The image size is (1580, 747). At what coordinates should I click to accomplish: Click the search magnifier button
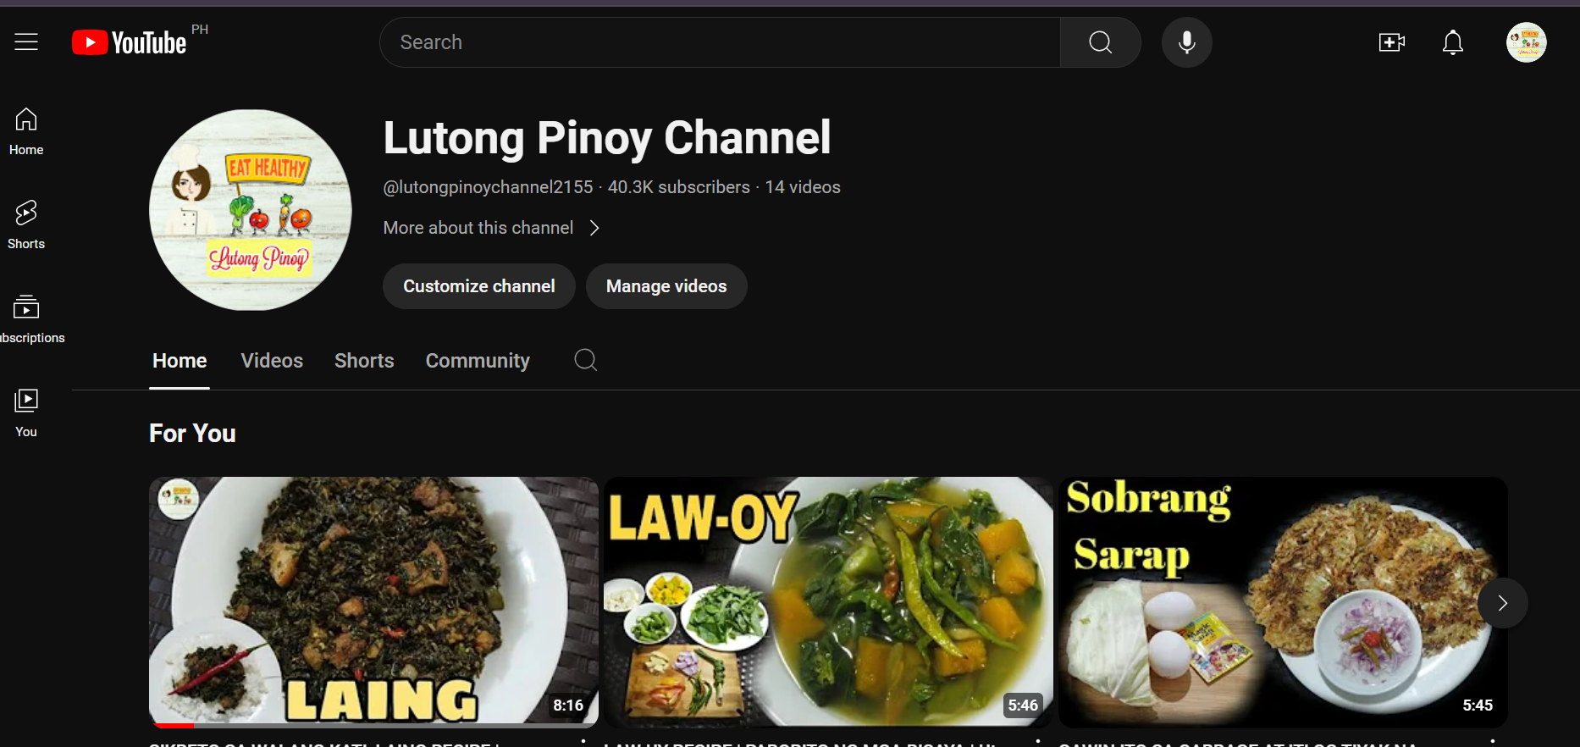coord(1100,42)
